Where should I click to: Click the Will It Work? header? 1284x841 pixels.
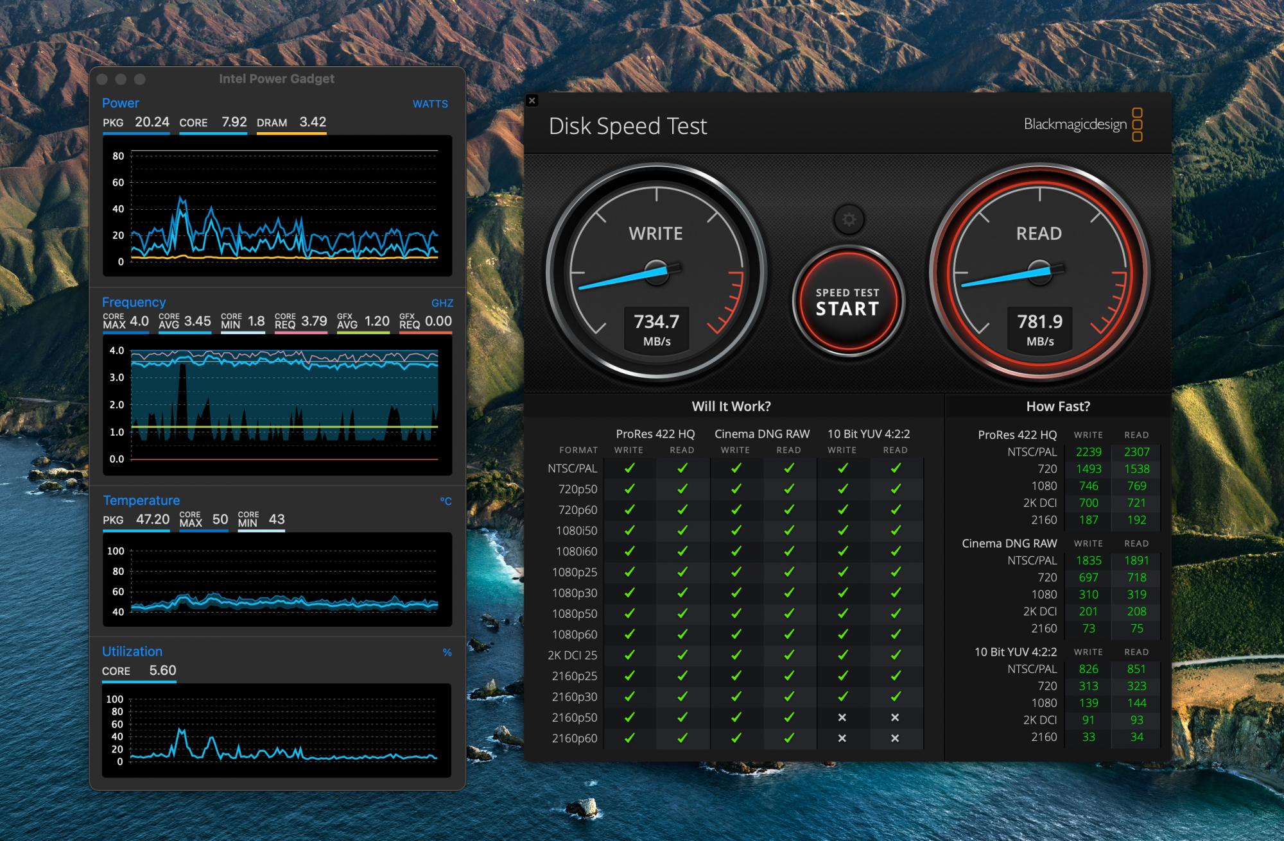731,406
